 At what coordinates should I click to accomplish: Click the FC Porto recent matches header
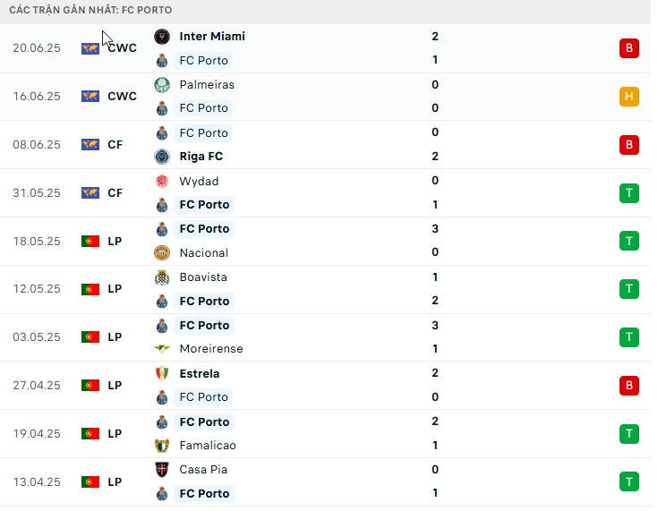(x=93, y=10)
